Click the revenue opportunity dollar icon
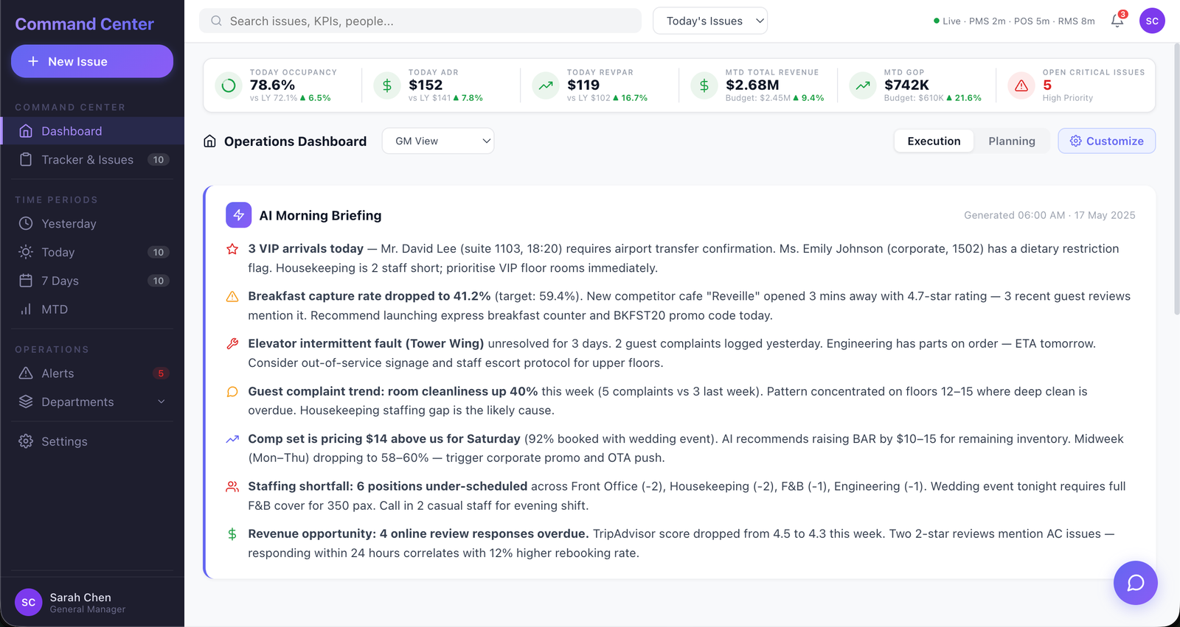The width and height of the screenshot is (1180, 627). pos(232,534)
